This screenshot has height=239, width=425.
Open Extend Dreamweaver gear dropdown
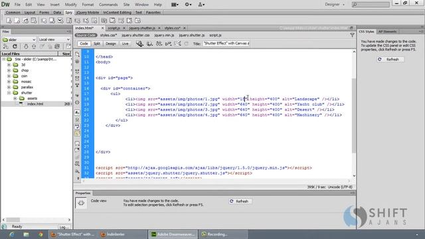pyautogui.click(x=188, y=5)
